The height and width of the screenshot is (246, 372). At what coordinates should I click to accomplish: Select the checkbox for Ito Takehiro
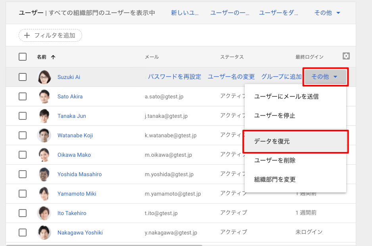pyautogui.click(x=23, y=213)
